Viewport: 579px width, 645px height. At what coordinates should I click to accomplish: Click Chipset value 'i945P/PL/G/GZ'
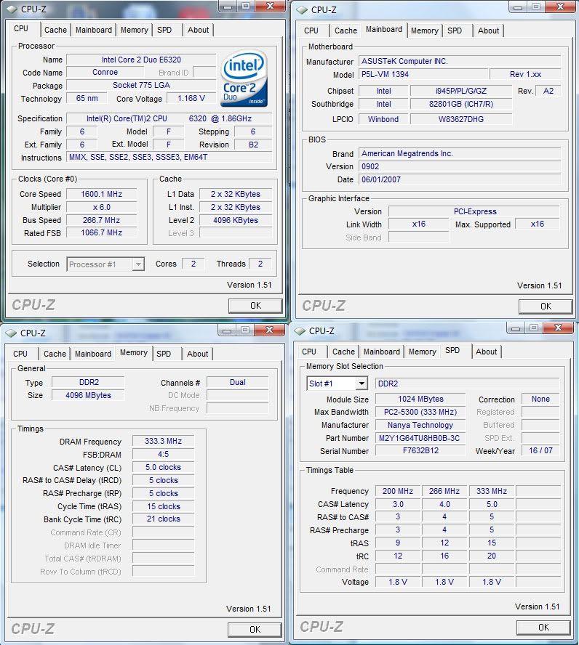461,91
